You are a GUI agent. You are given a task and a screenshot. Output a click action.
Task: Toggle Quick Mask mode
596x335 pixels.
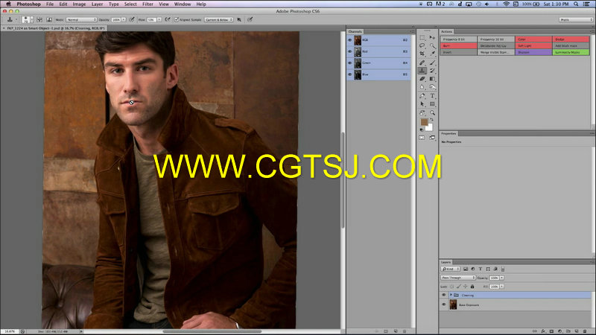(422, 138)
